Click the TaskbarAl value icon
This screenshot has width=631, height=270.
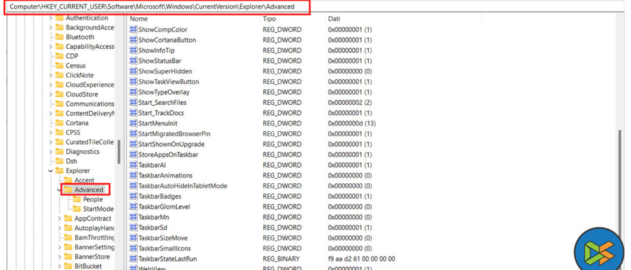133,165
